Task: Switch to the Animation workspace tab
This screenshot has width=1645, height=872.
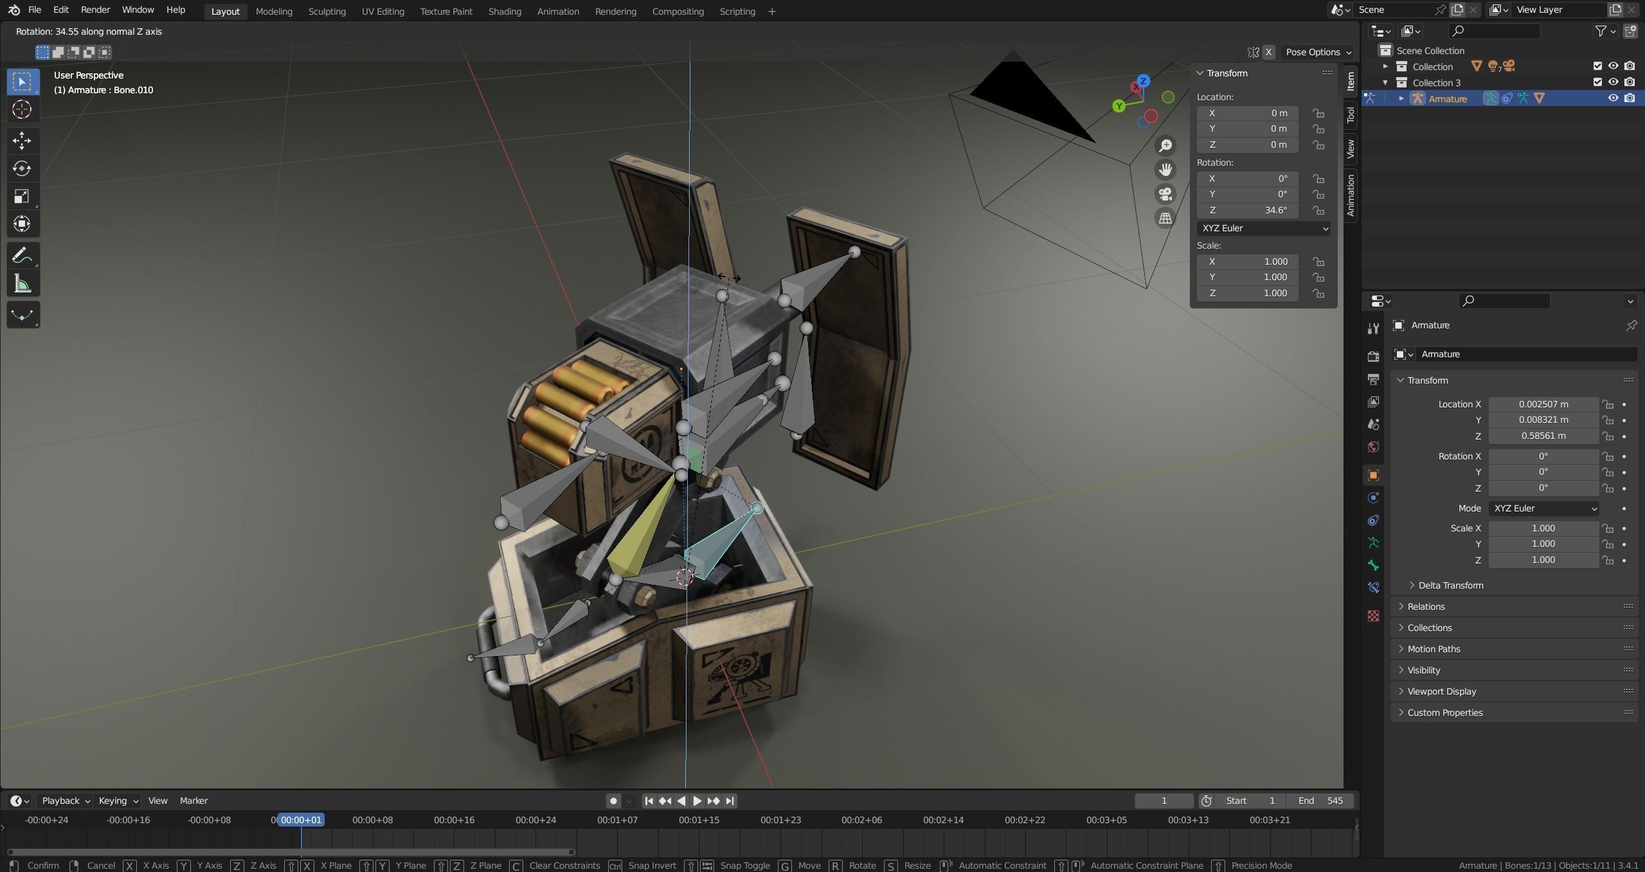Action: click(558, 12)
